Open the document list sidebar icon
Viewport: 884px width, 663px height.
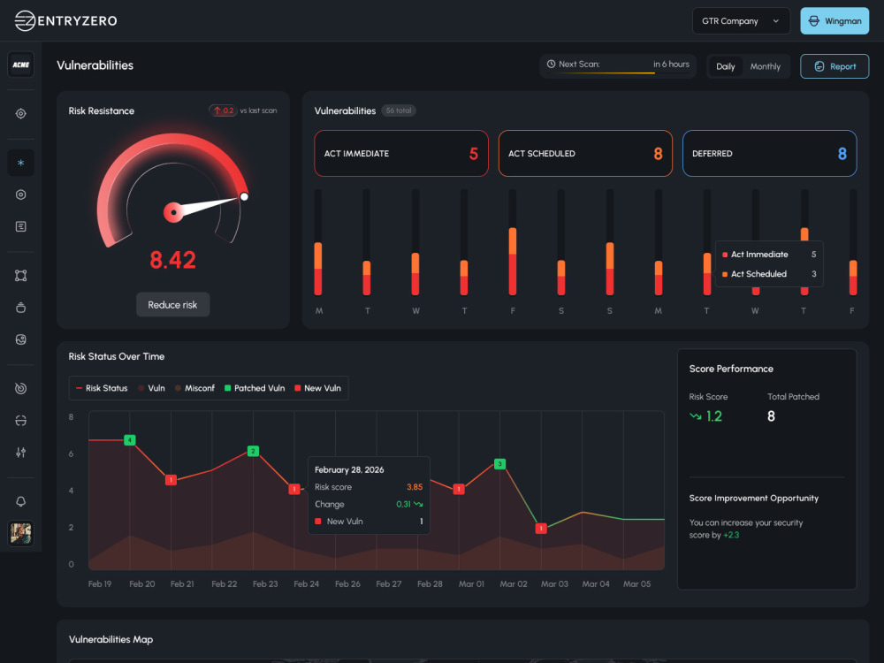[x=21, y=226]
